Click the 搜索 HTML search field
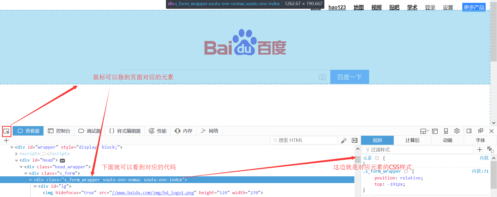This screenshot has width=497, height=197. point(304,140)
